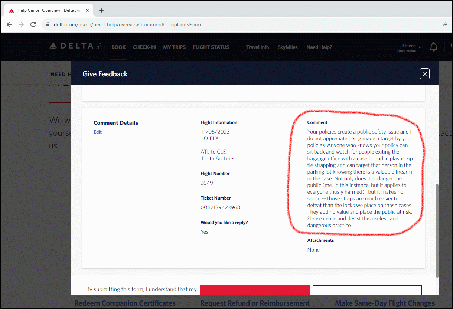Close the Help Center Overview tab
Image resolution: width=453 pixels, height=309 pixels.
tap(87, 10)
